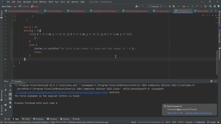Open master git branch selector
Screen dimensions: 221x124
pyautogui.click(x=212, y=122)
